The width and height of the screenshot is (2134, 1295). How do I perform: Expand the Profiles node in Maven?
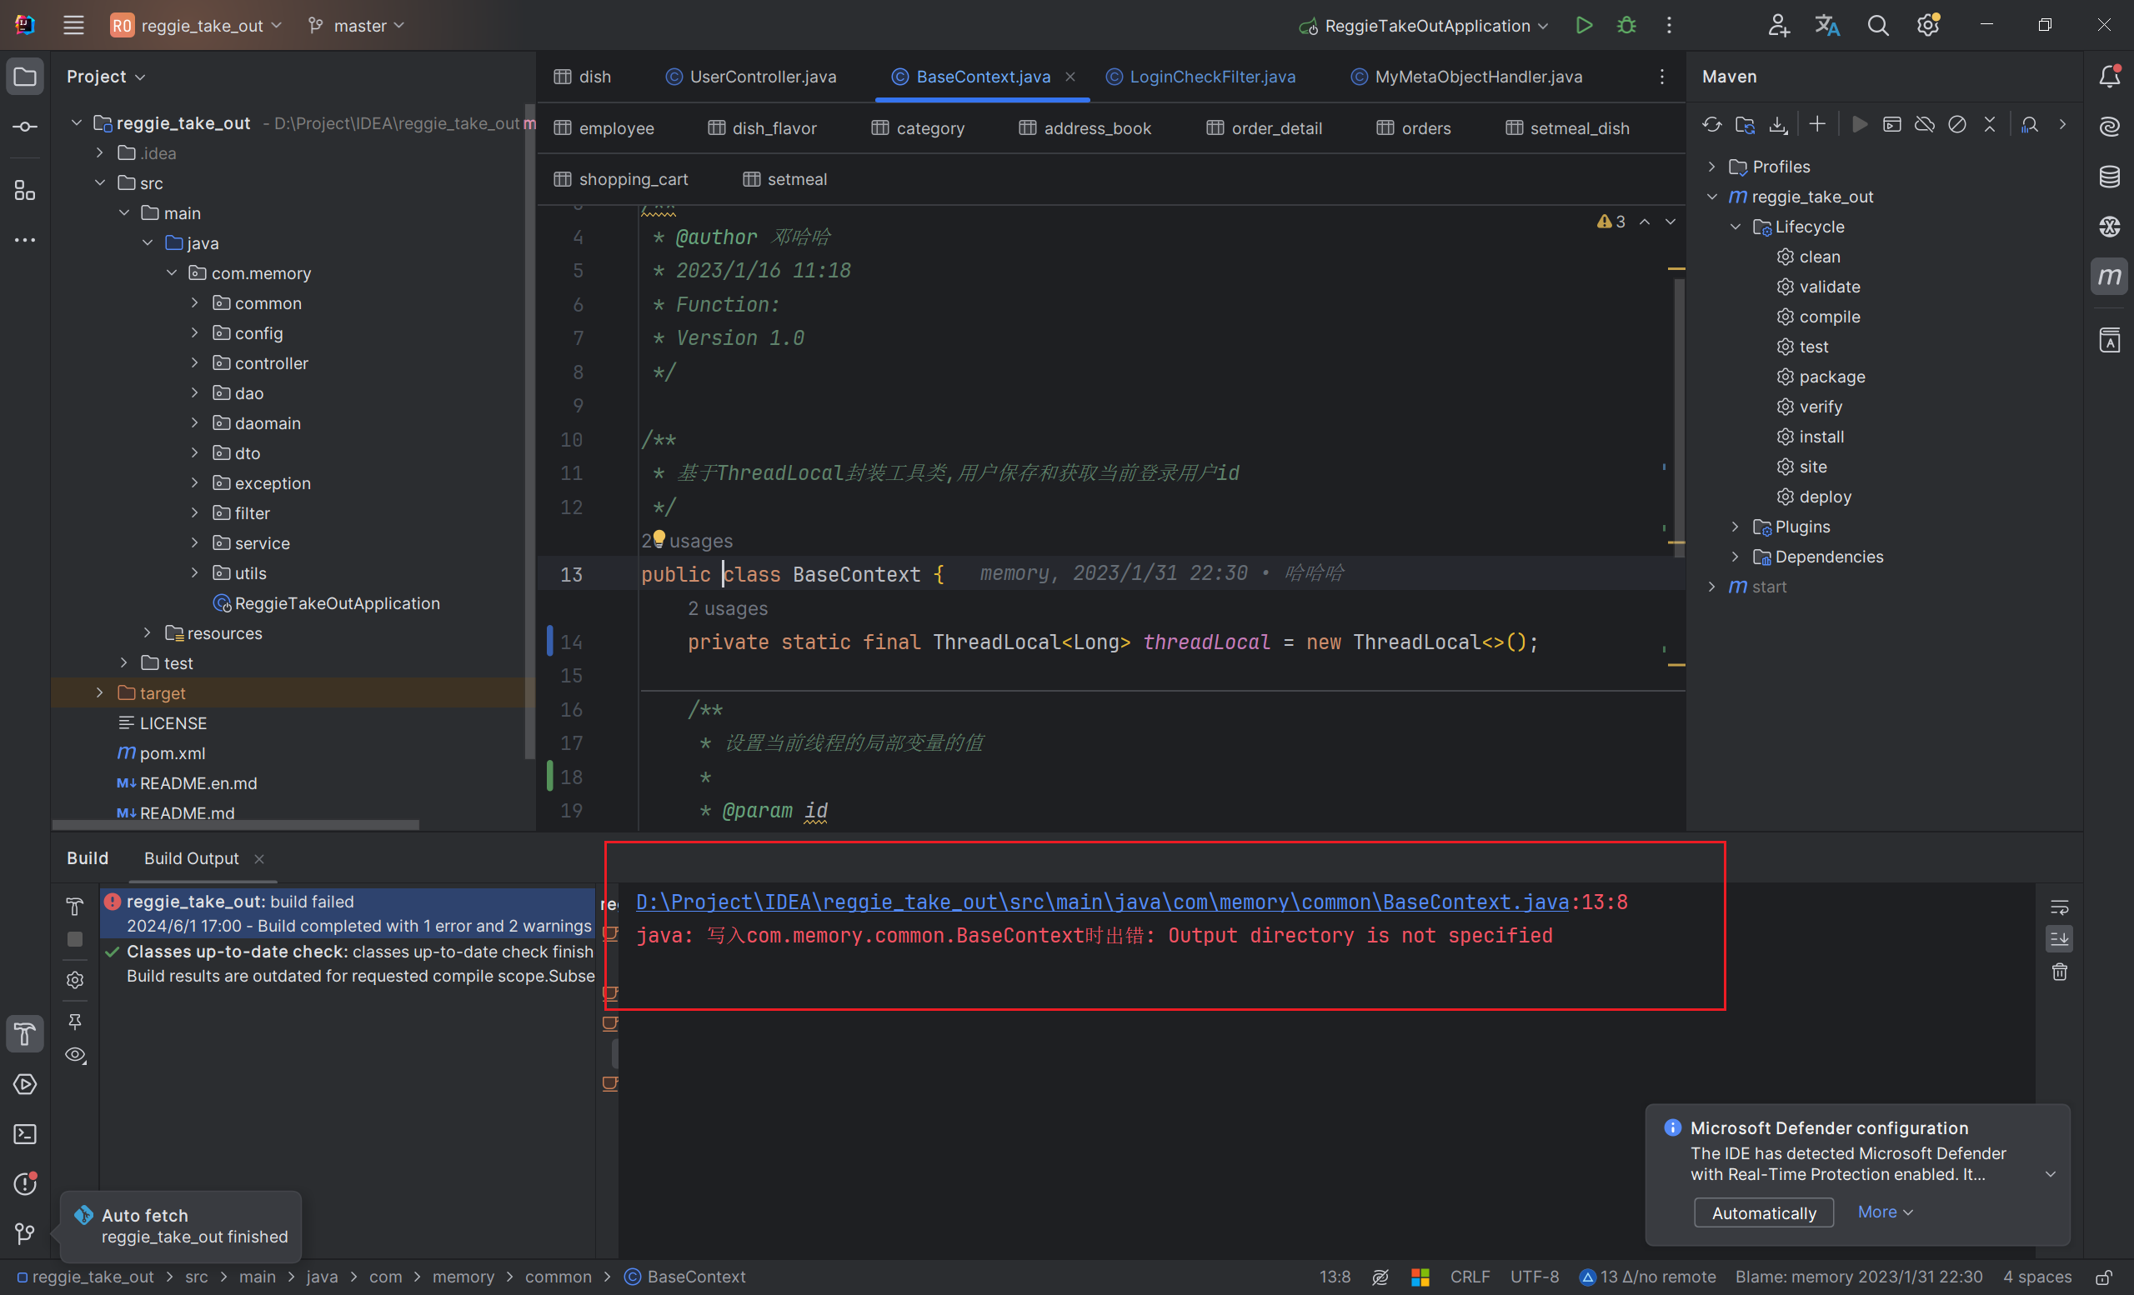(1711, 166)
